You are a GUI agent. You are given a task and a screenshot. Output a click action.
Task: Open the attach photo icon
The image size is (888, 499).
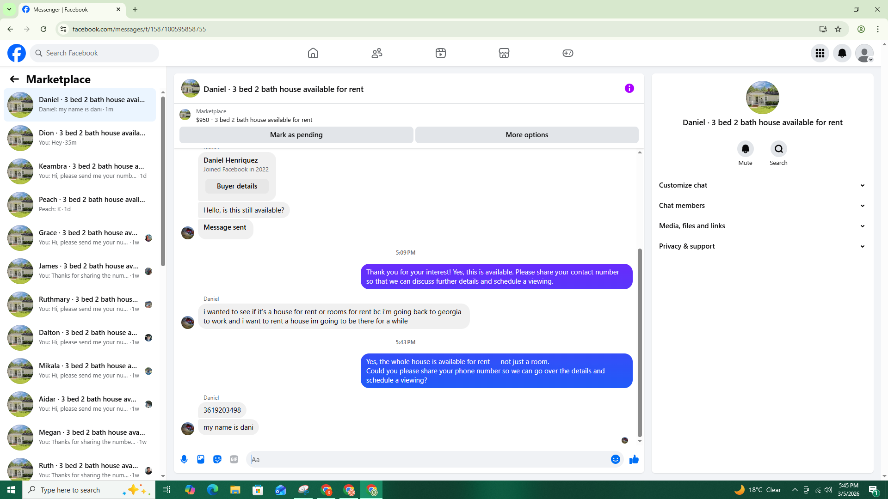(201, 459)
